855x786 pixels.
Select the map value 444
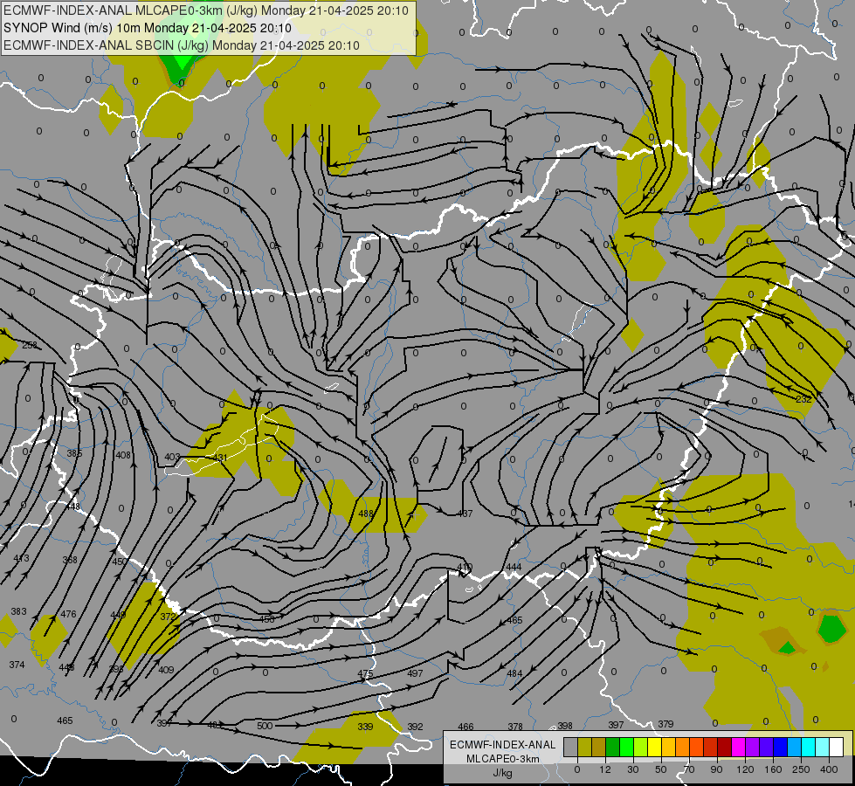pyautogui.click(x=514, y=568)
